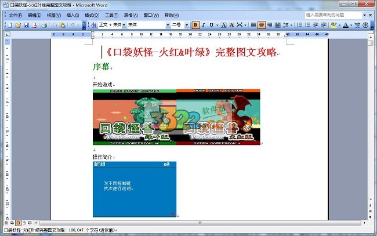Click the select browse object button
The width and height of the screenshot is (377, 236).
370,210
